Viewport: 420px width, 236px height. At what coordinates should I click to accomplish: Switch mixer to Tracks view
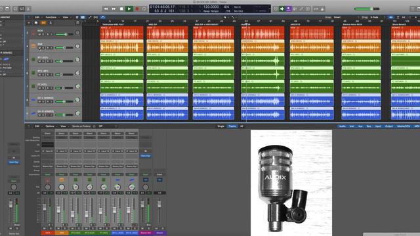(232, 127)
